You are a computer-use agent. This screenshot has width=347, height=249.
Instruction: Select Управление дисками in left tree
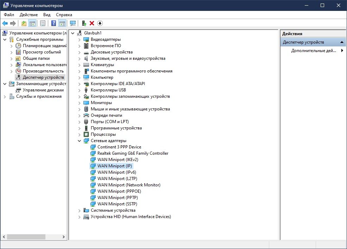pos(43,90)
